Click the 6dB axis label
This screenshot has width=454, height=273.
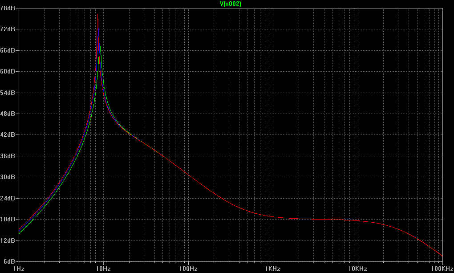pyautogui.click(x=9, y=261)
